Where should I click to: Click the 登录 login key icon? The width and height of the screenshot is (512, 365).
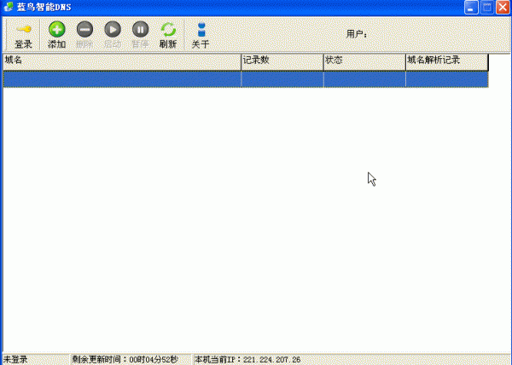24,30
